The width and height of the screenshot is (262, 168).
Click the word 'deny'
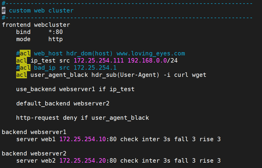[70, 118]
